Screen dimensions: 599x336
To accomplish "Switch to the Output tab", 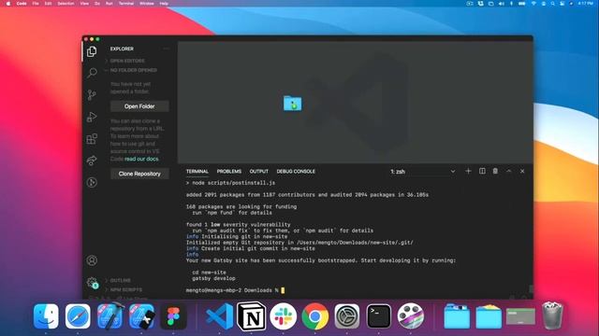I will (x=258, y=172).
